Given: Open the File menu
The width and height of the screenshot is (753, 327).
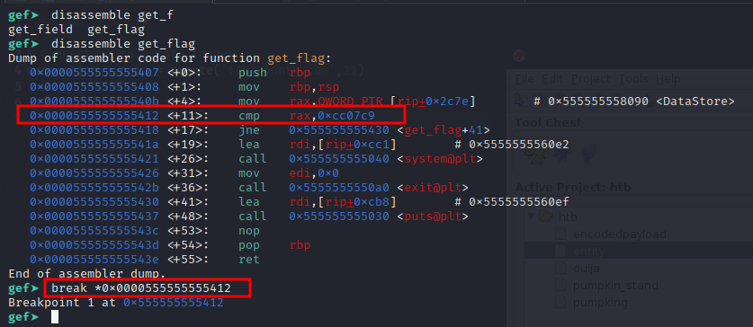Looking at the screenshot, I should click(524, 79).
